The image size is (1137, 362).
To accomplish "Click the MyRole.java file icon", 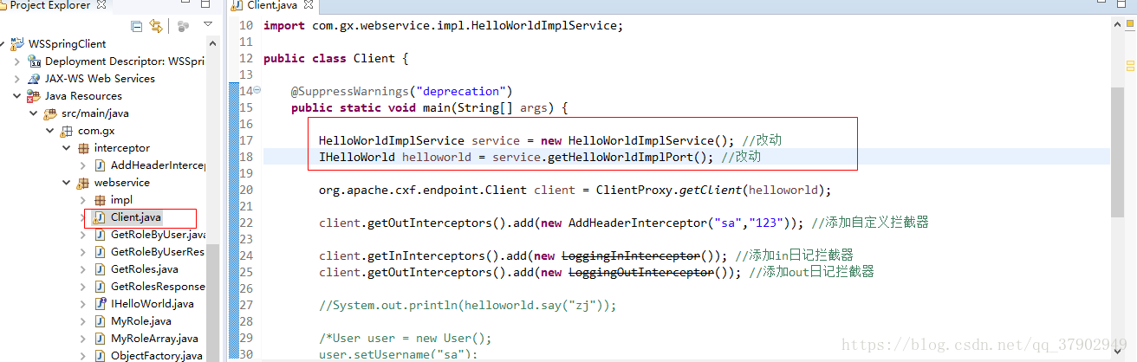I will pyautogui.click(x=101, y=321).
